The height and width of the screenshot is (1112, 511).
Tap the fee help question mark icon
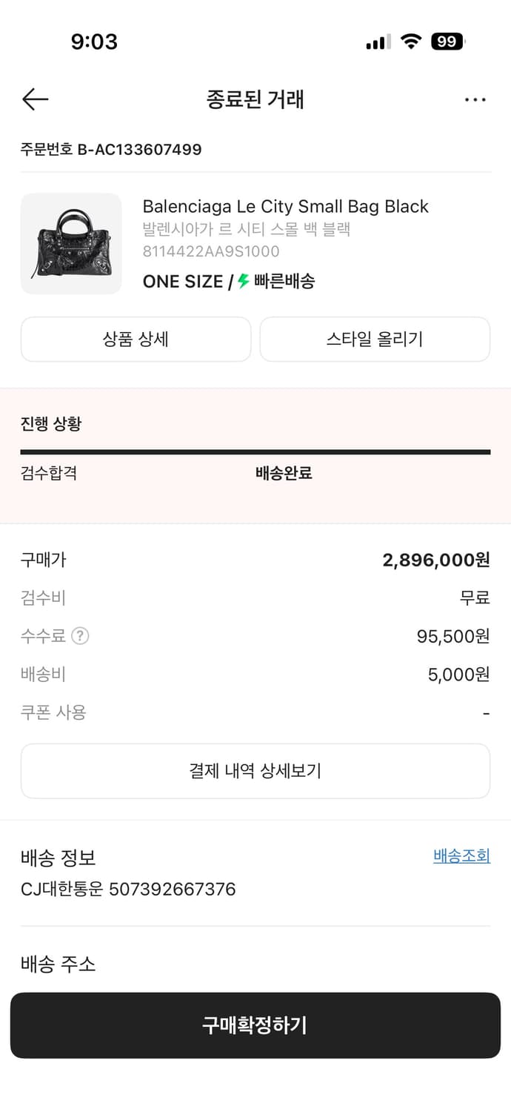pyautogui.click(x=79, y=635)
